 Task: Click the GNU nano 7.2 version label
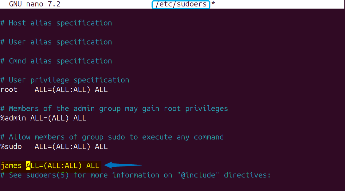[x=34, y=4]
